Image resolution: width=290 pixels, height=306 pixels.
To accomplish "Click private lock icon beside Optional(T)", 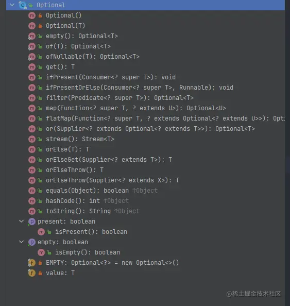I will [40, 26].
